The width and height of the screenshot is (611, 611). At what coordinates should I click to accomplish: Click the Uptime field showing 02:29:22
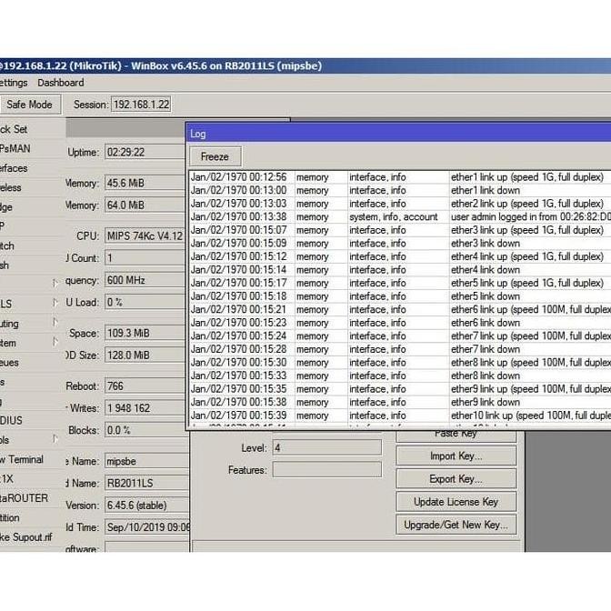pyautogui.click(x=145, y=152)
